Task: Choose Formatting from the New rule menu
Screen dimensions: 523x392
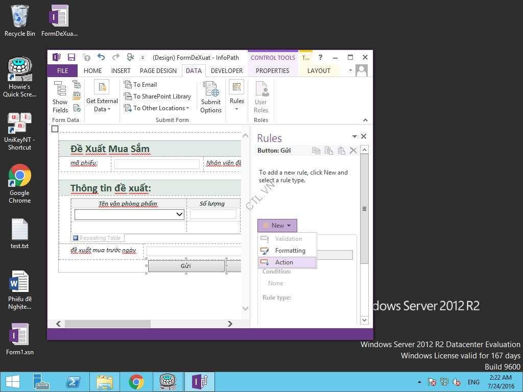Action: (x=290, y=251)
